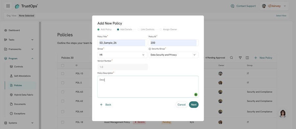The height and width of the screenshot is (129, 296).
Task: Open the apps grid menu icon
Action: pos(8,6)
